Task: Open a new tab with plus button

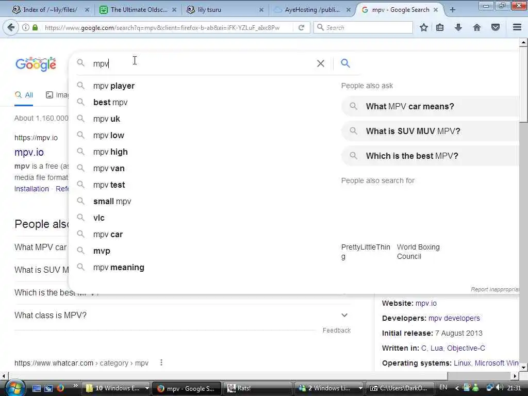Action: pos(453,10)
